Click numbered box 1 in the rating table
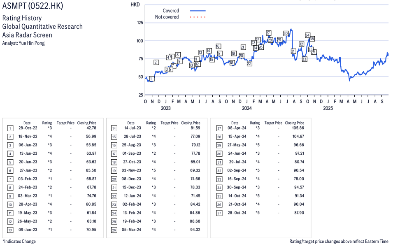 coord(10,128)
